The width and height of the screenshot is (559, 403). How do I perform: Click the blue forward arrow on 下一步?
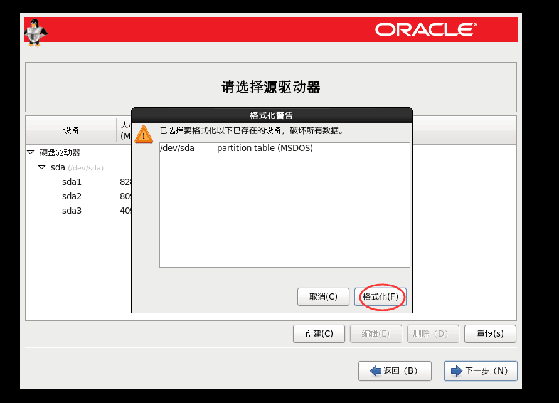(x=456, y=371)
